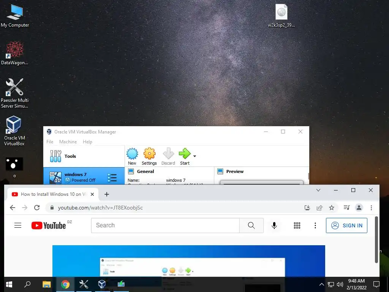
Task: Open File Explorer from taskbar
Action: tap(46, 284)
